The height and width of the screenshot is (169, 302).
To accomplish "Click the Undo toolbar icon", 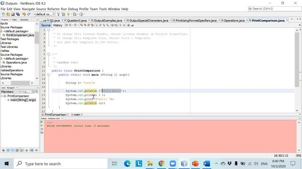I will (x=24, y=14).
